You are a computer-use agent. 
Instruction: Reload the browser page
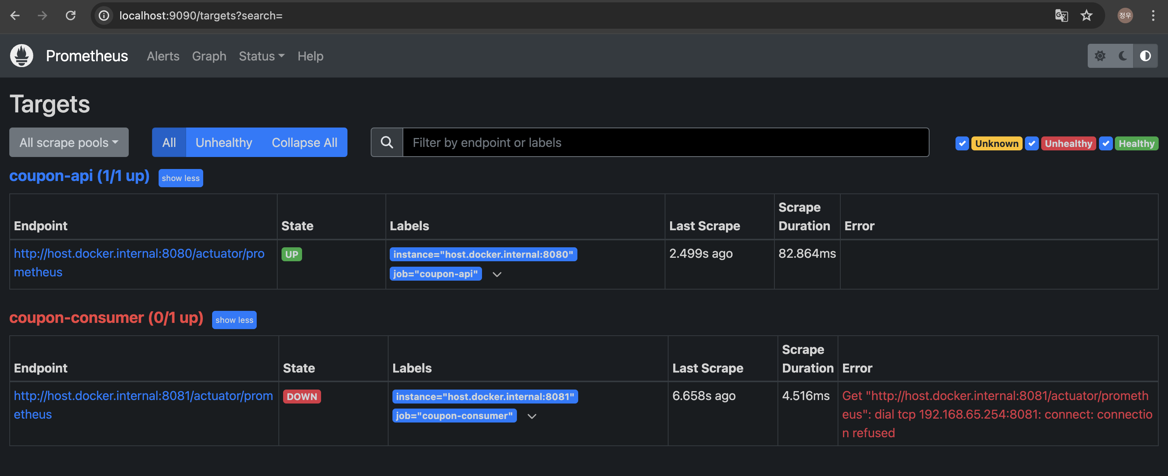click(x=71, y=16)
